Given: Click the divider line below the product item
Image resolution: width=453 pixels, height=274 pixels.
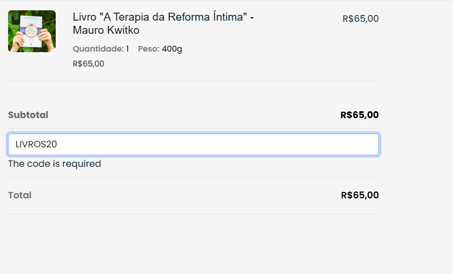Looking at the screenshot, I should pos(193,81).
